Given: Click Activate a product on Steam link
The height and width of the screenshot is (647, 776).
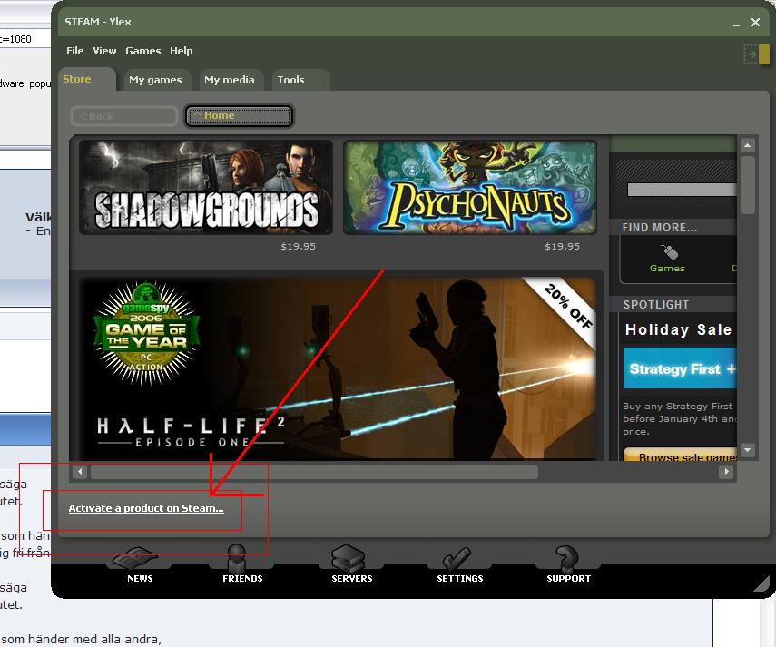Looking at the screenshot, I should click(x=146, y=508).
